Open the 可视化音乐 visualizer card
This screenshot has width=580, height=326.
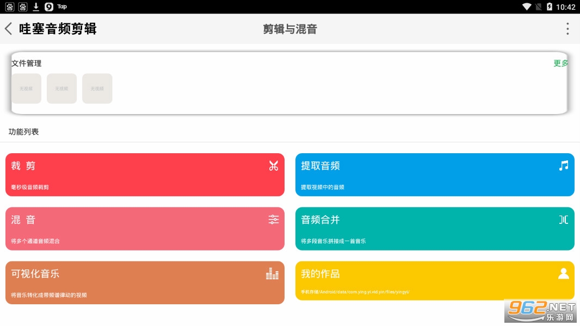tap(145, 283)
